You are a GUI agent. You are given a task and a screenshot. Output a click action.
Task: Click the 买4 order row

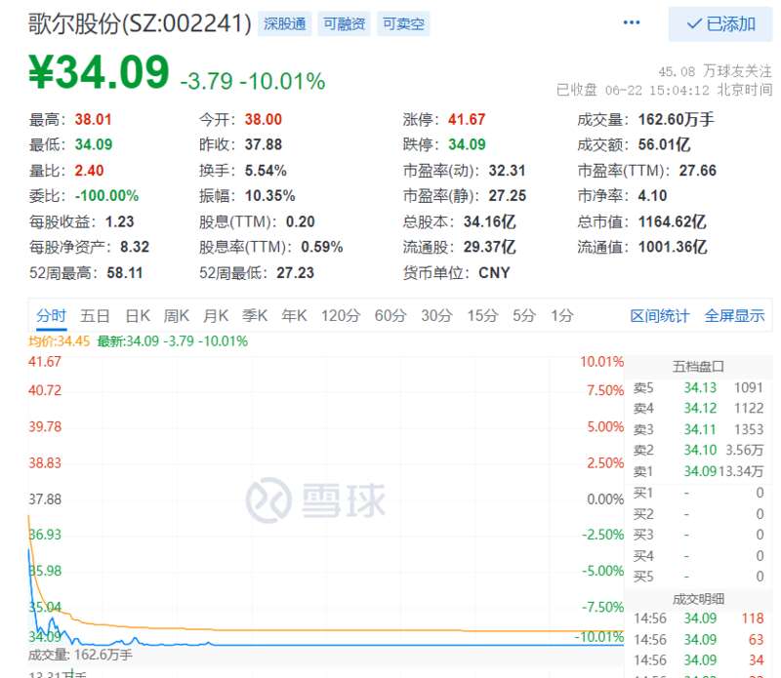(x=698, y=555)
